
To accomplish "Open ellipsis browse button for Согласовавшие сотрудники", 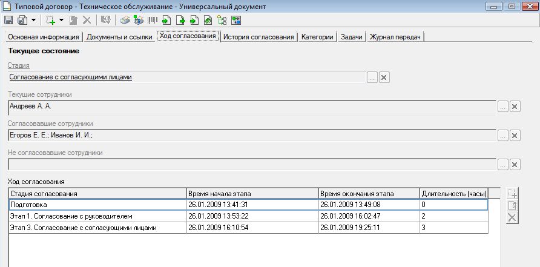I will (503, 136).
